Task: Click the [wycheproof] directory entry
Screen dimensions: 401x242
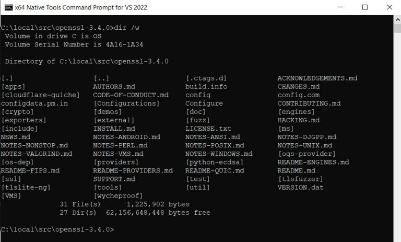Action: (116, 195)
